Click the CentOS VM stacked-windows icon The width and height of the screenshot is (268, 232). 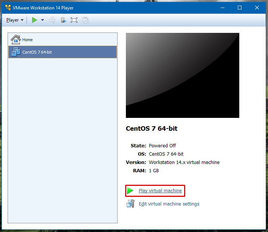tap(15, 52)
